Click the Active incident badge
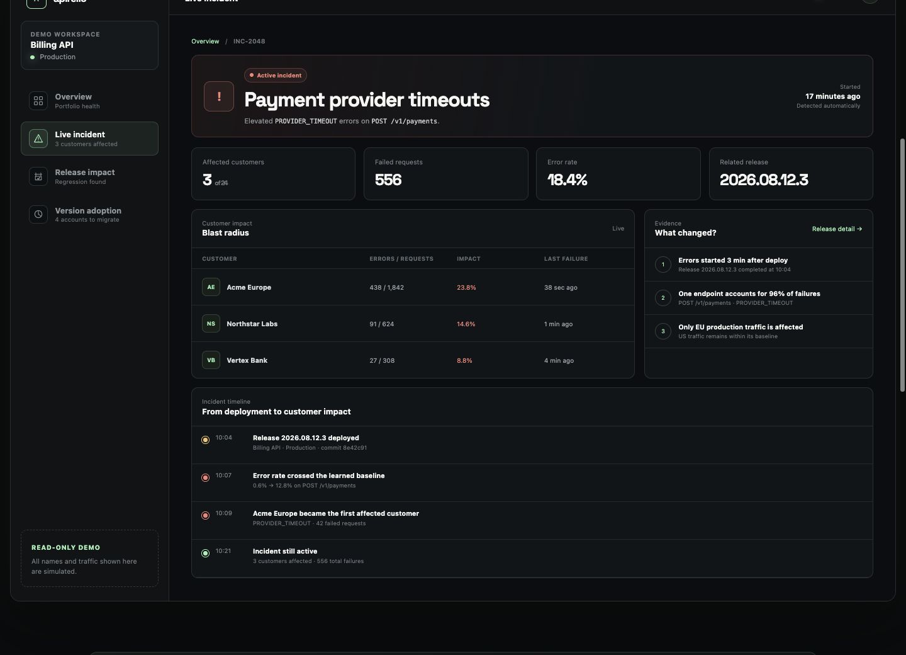Image resolution: width=906 pixels, height=655 pixels. pos(276,76)
